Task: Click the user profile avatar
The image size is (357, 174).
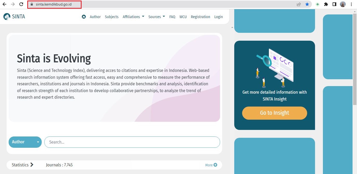Action: click(343, 4)
